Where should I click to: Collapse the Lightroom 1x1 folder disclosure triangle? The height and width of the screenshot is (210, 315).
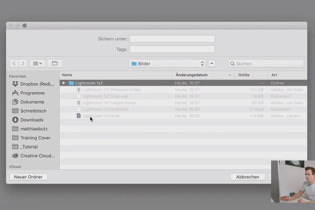(x=64, y=83)
